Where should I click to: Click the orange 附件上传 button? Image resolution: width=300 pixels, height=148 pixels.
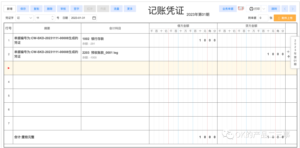(x=285, y=18)
